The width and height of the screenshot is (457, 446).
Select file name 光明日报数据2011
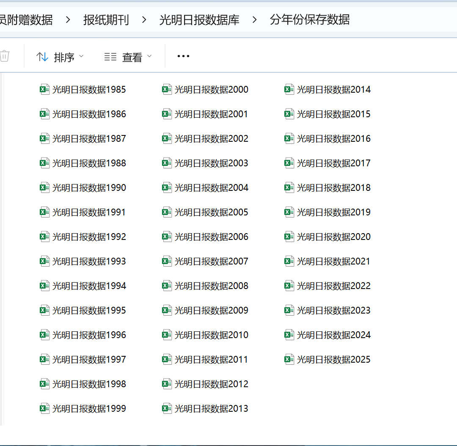(x=211, y=359)
